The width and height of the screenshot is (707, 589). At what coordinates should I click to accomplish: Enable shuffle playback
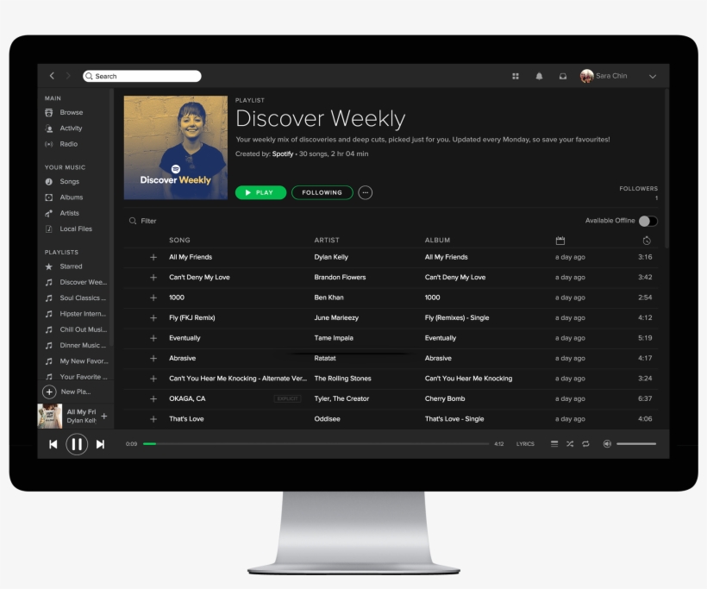[x=570, y=443]
